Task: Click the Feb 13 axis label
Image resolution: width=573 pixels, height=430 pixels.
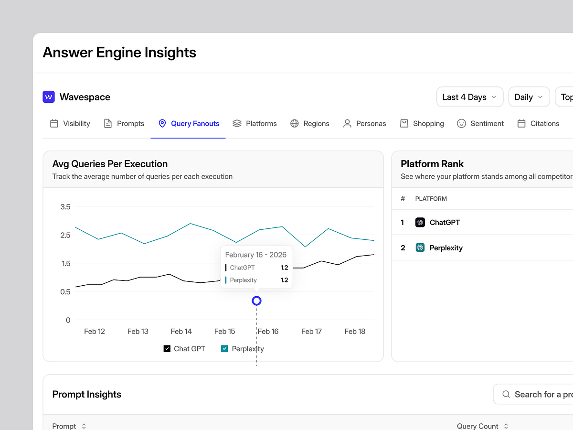Action: point(138,331)
